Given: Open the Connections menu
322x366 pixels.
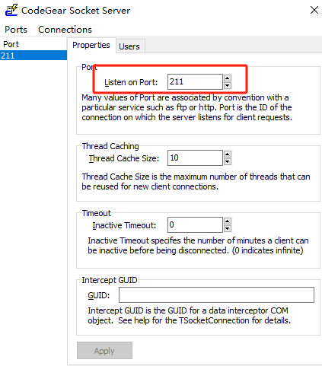Looking at the screenshot, I should click(x=65, y=30).
